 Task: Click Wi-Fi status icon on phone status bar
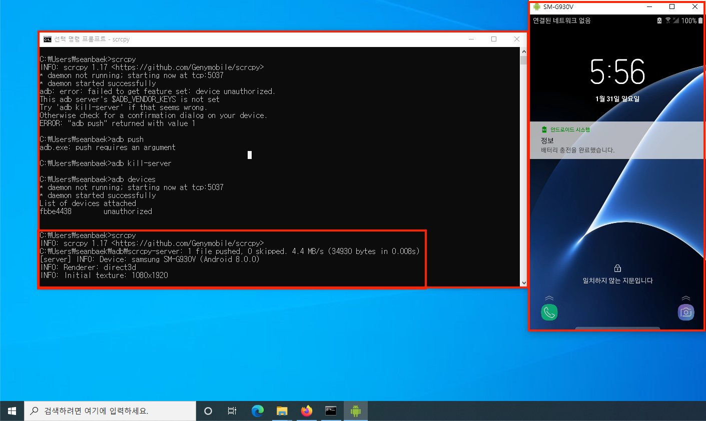click(x=668, y=20)
